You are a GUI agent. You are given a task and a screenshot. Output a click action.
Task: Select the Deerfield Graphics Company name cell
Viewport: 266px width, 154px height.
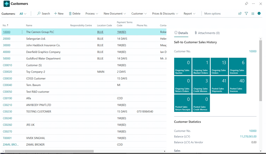pos(43,52)
